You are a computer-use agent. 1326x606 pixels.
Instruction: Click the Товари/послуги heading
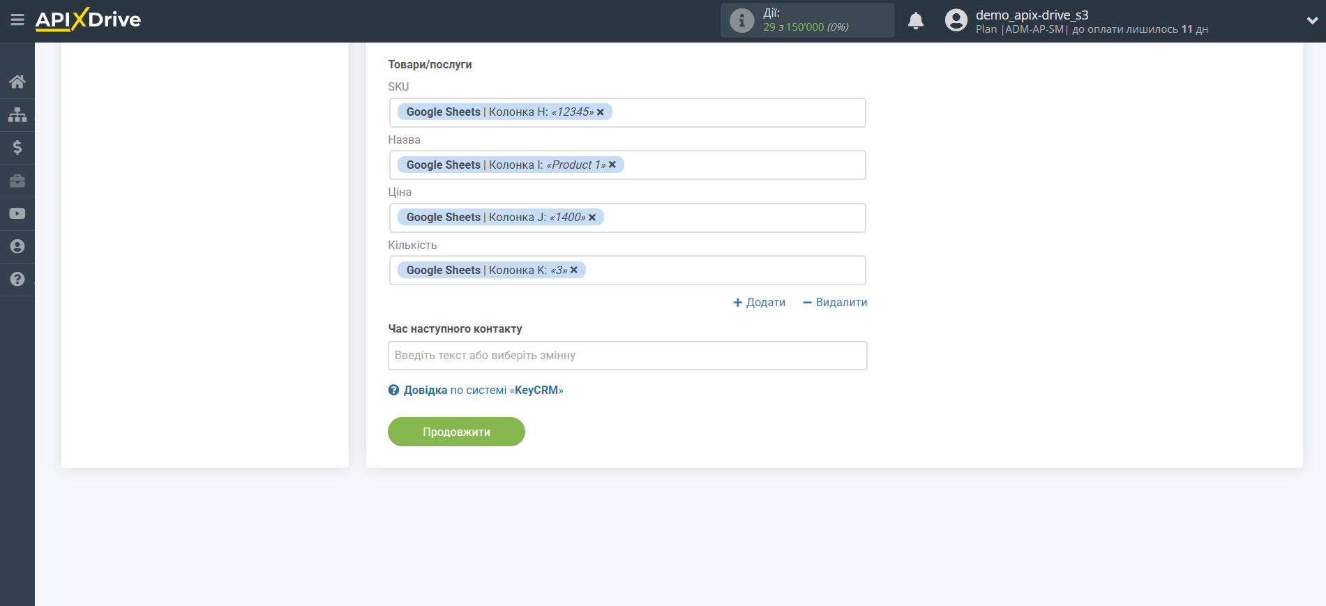coord(430,64)
